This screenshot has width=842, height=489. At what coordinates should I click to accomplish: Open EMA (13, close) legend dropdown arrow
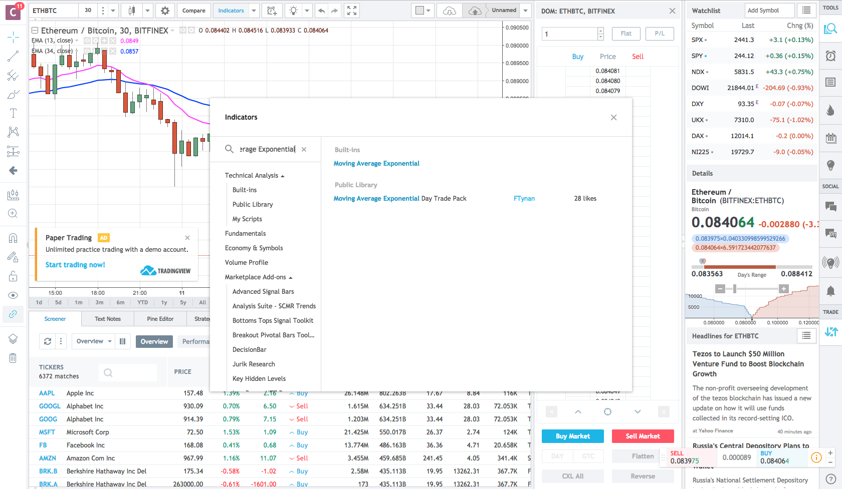pos(77,41)
